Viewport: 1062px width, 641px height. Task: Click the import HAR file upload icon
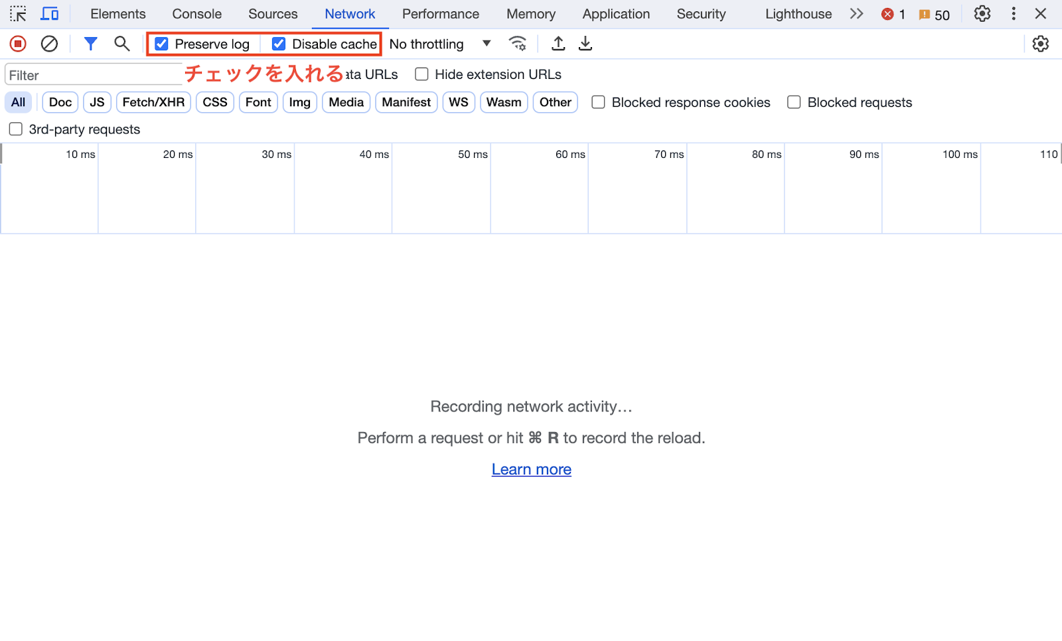(558, 44)
